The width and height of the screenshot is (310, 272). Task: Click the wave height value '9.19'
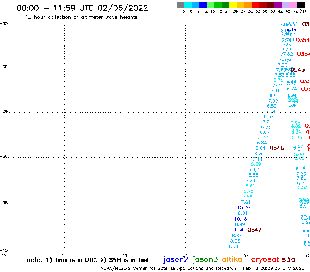[x=292, y=29]
